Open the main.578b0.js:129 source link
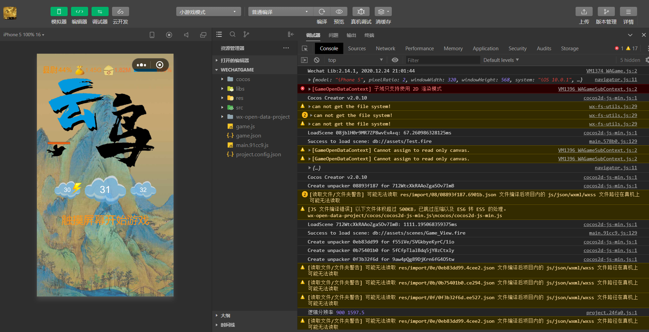 coord(613,142)
